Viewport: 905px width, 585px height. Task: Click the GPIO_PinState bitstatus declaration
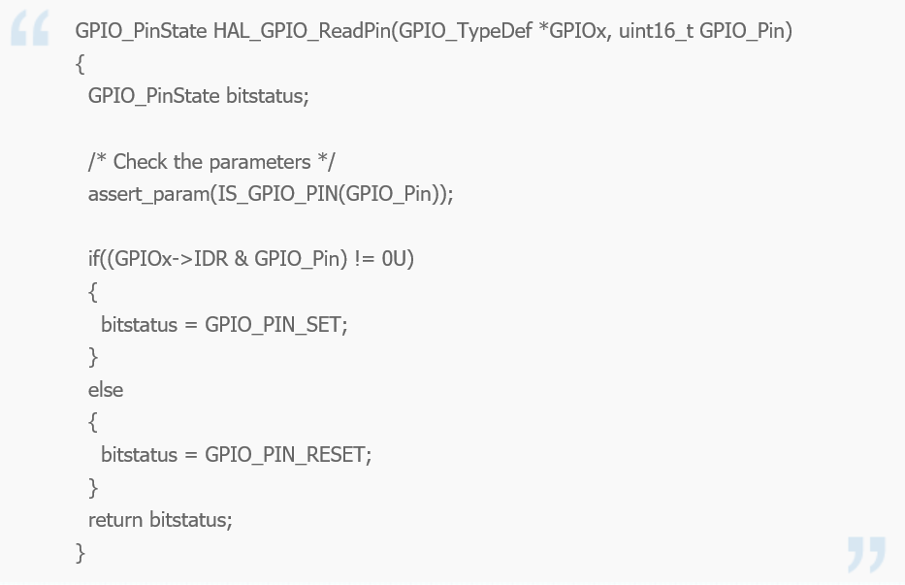coord(198,96)
